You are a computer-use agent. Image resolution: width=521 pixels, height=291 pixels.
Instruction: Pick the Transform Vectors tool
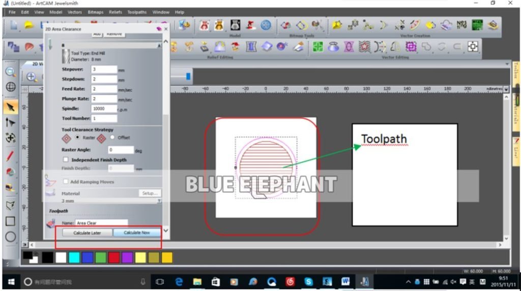(x=10, y=138)
